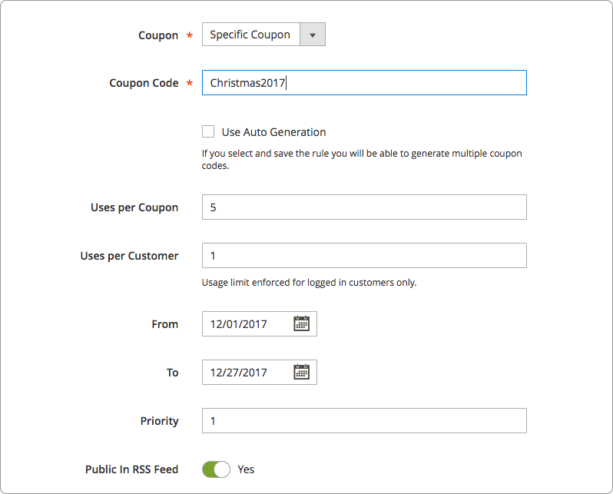Viewport: 613px width, 494px height.
Task: Open the From date calendar picker
Action: pyautogui.click(x=301, y=323)
